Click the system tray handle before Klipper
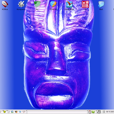This screenshot has width=114, height=114. tap(87, 112)
